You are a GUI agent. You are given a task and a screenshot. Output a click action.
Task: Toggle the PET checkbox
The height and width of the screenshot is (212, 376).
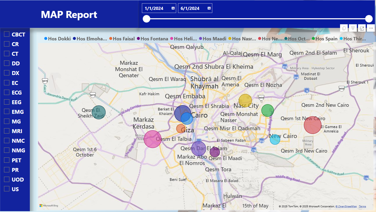7,160
